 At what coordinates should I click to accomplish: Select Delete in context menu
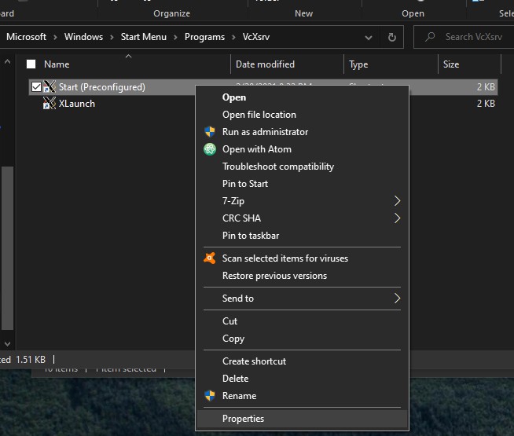[x=302, y=379]
